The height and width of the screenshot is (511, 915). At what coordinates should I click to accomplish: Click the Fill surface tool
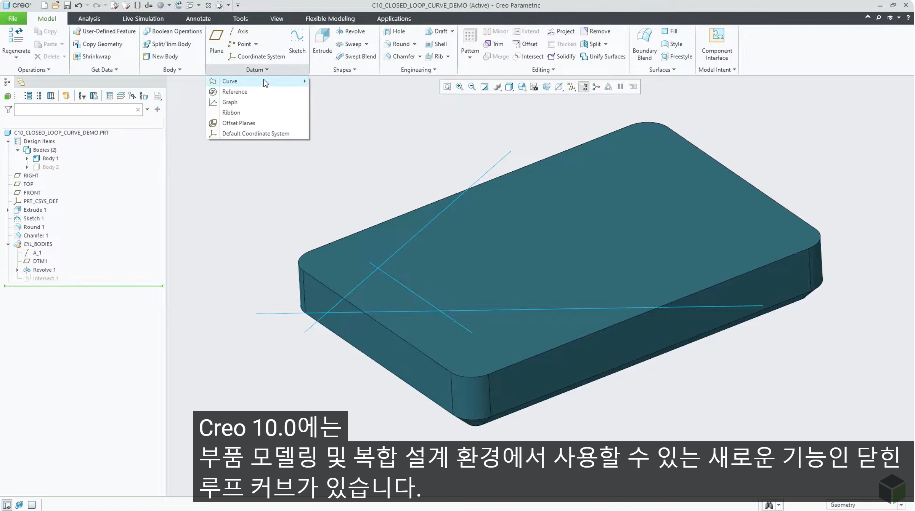(x=669, y=31)
